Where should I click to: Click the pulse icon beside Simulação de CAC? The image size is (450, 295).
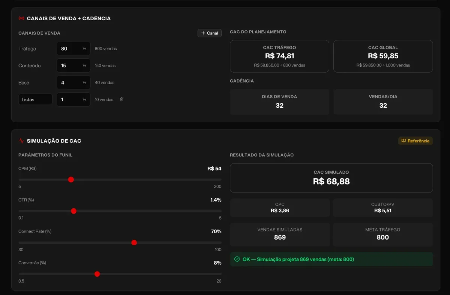point(21,141)
